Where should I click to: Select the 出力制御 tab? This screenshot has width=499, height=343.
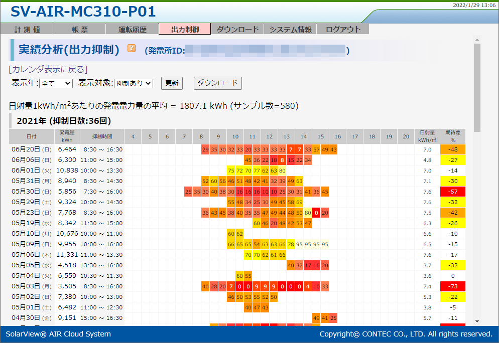click(x=185, y=30)
